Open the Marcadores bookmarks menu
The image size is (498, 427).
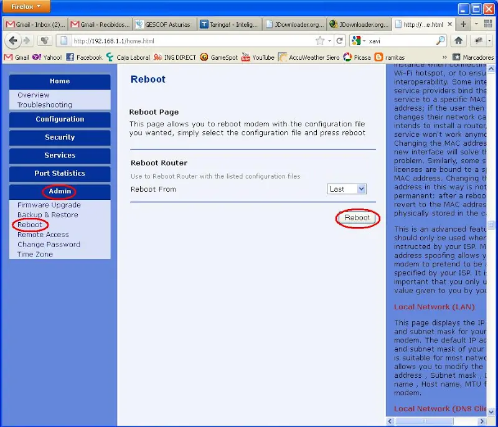(473, 57)
